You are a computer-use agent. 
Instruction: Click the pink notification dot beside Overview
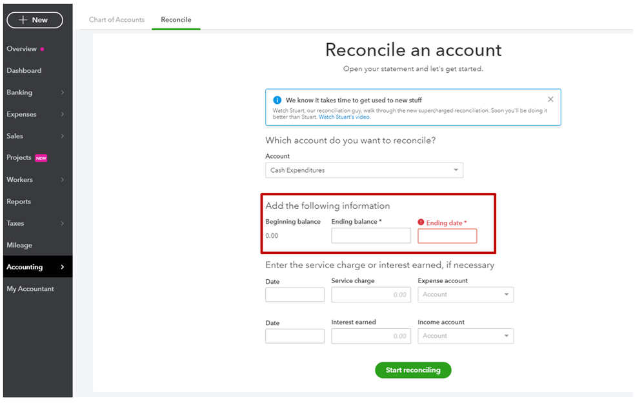42,49
